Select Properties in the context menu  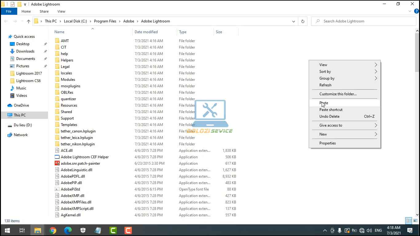tap(327, 143)
